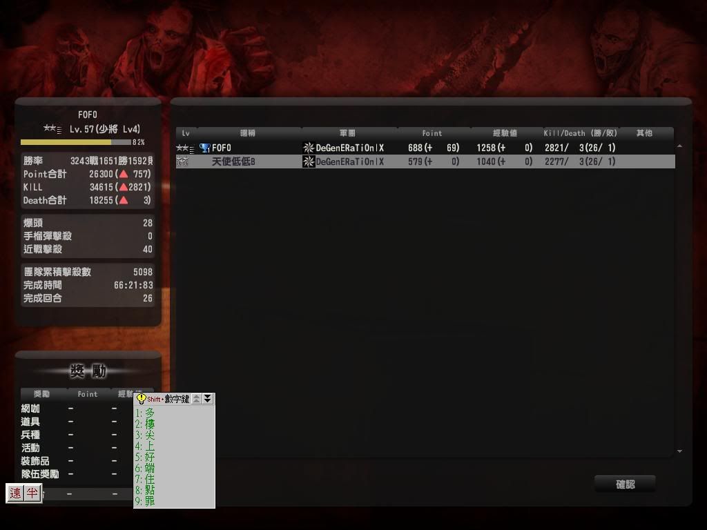Toggle the 速 input method button
The image size is (707, 530).
pos(15,493)
